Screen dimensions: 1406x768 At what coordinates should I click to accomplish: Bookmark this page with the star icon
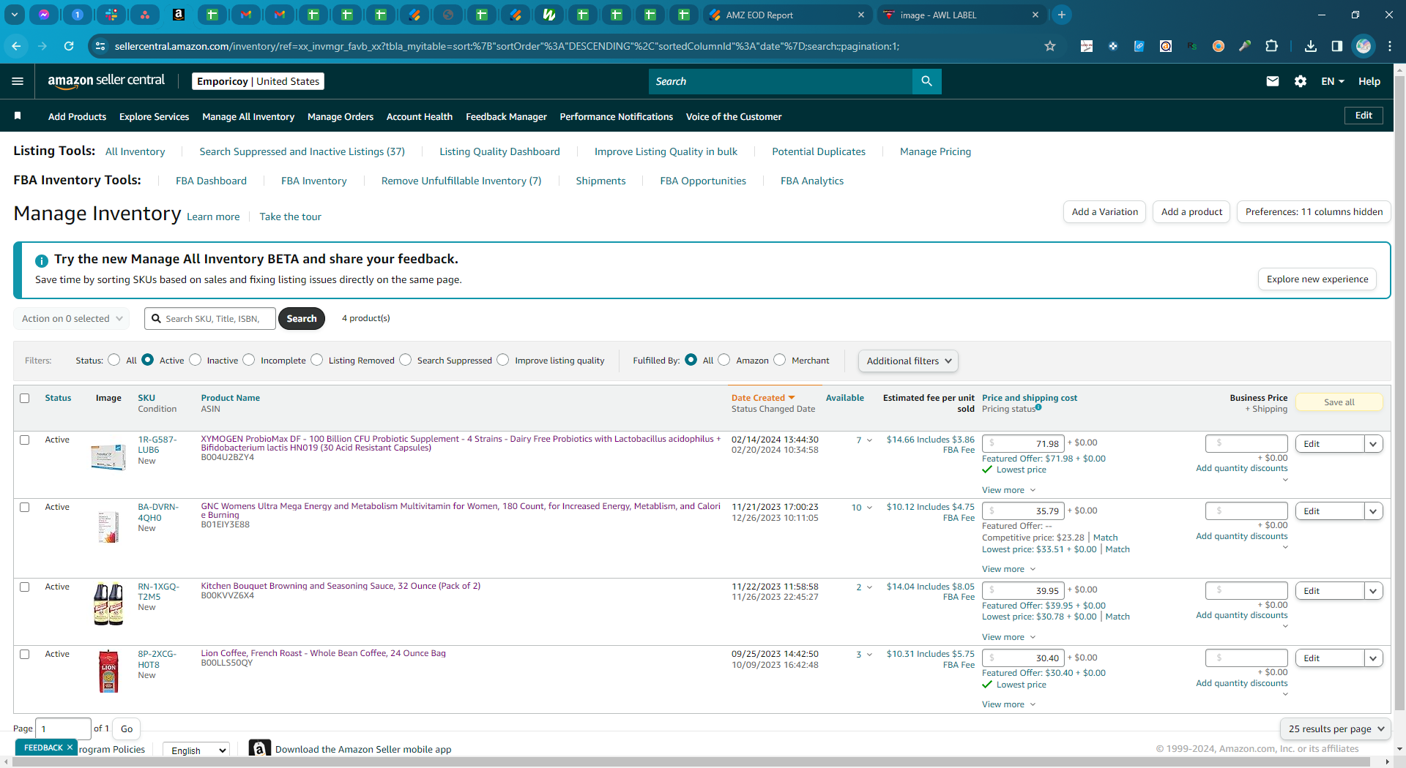[1050, 46]
